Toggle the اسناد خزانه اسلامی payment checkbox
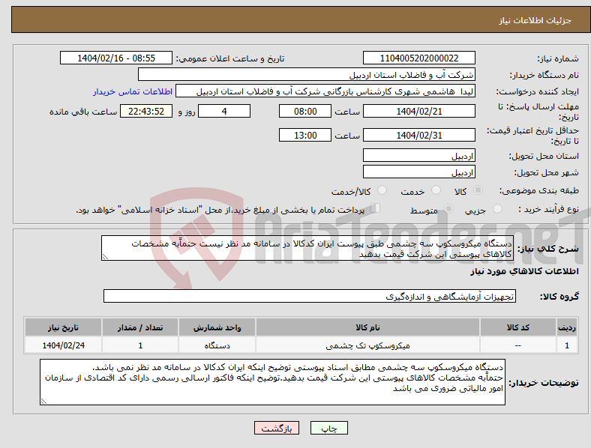Screen dimensions: 591x448 click(x=376, y=208)
